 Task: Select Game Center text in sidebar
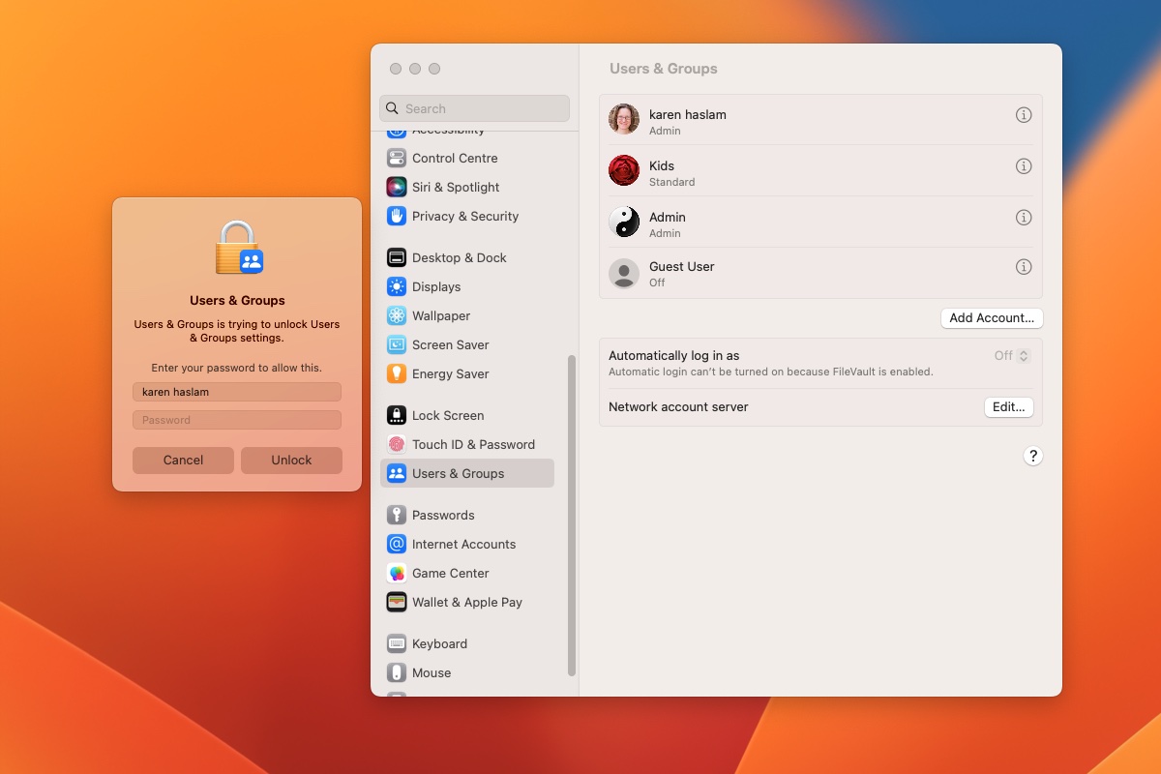[x=450, y=573]
